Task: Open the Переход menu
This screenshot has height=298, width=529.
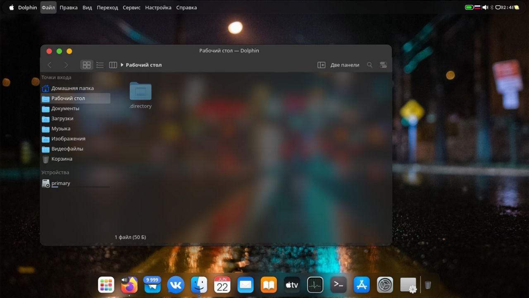Action: point(107,7)
